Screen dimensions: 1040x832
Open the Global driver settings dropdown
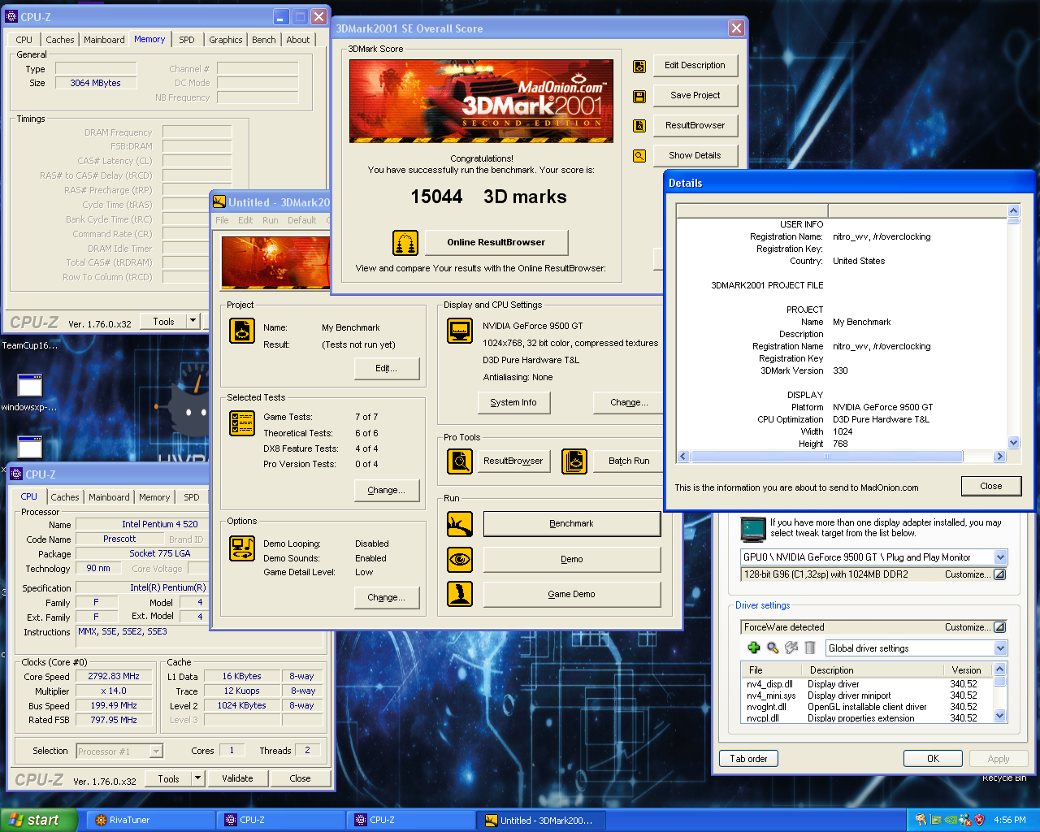1000,648
